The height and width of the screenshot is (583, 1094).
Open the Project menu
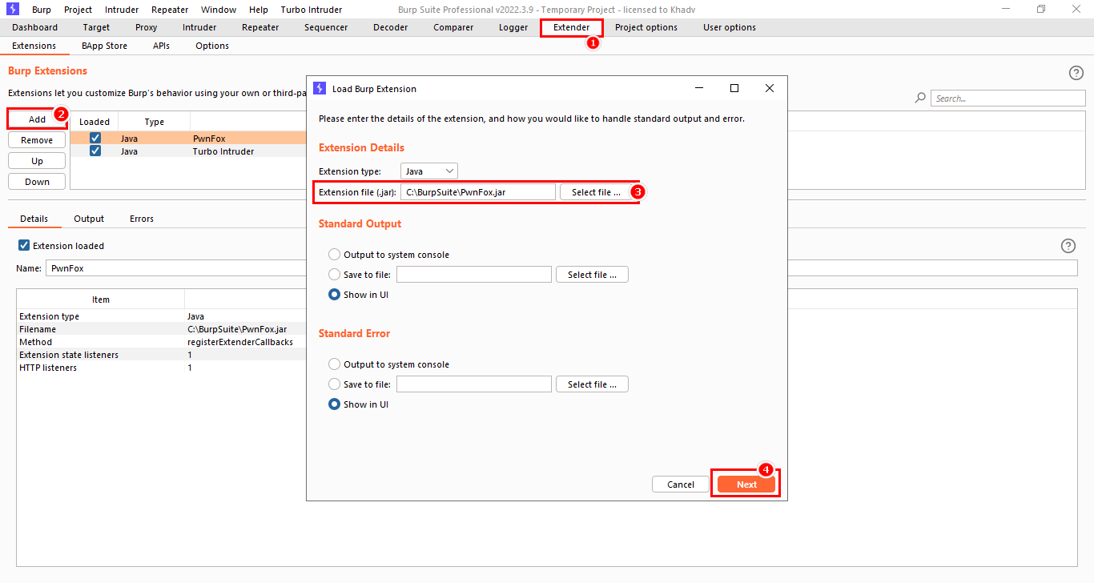tap(78, 10)
